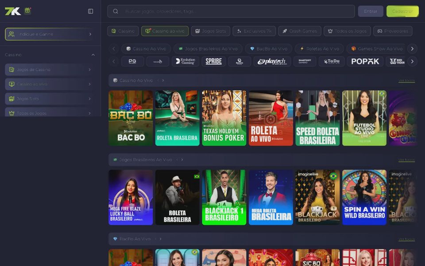Select the Banana provider logo
Viewport: 425px width, 266px height.
point(240,61)
